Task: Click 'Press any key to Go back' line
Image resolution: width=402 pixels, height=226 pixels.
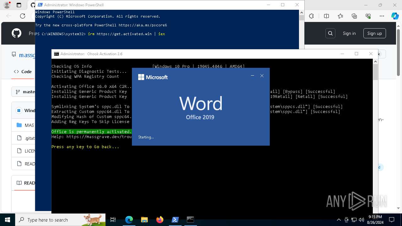Action: 85,147
